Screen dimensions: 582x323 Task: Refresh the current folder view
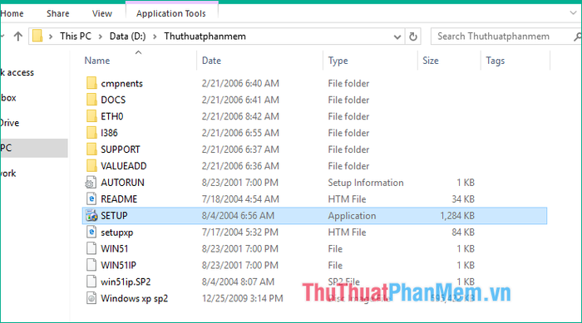[x=412, y=37]
